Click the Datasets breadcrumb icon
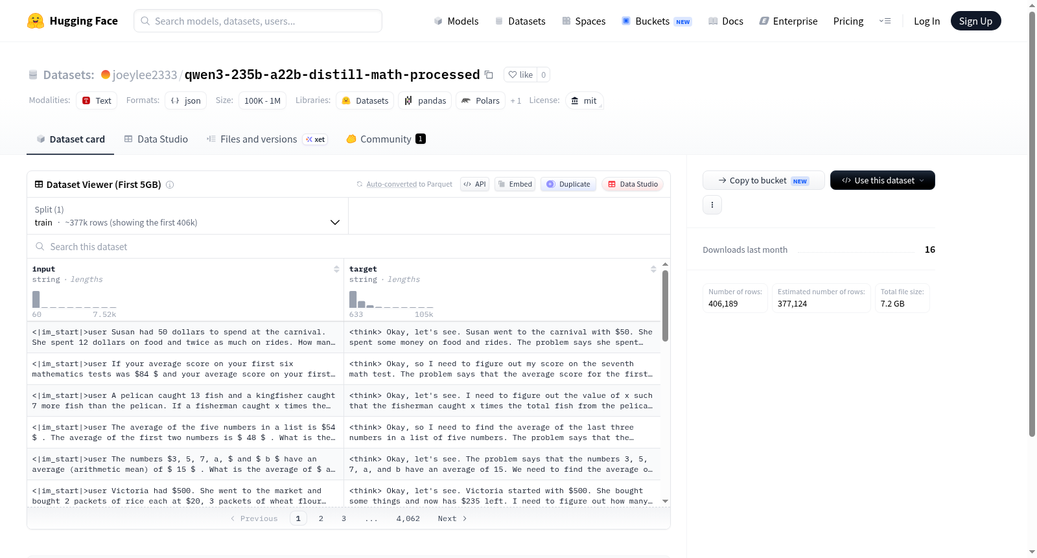 pos(33,75)
